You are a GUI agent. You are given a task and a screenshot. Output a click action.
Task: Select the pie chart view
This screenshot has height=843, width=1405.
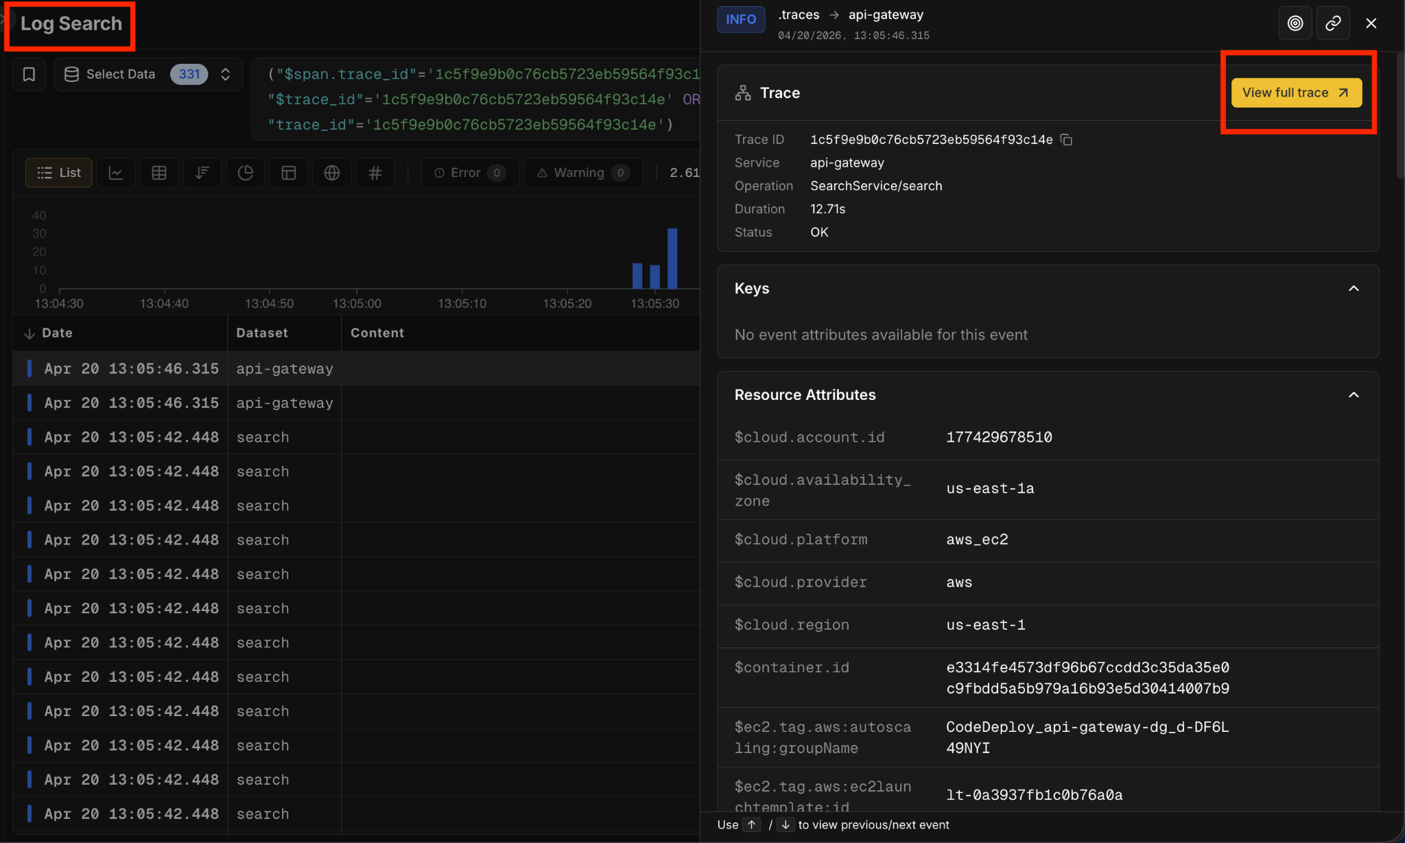tap(245, 173)
